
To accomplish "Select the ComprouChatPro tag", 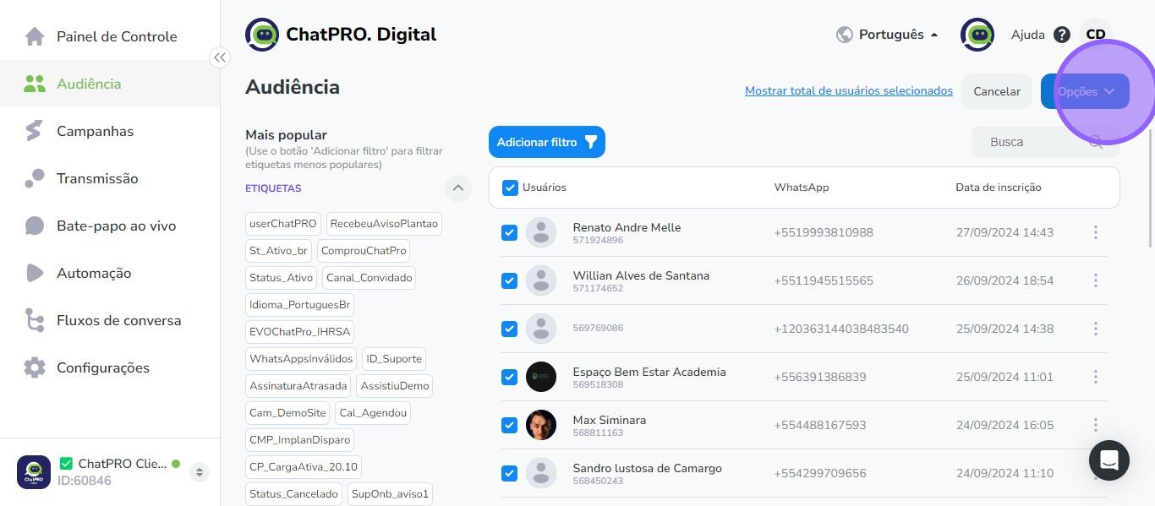I will [364, 251].
